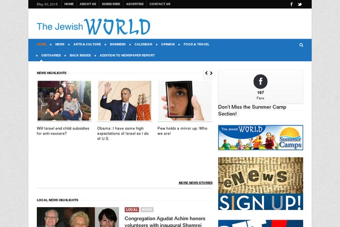
Task: Read 'Pew holds a mirror up' article
Action: point(182,131)
